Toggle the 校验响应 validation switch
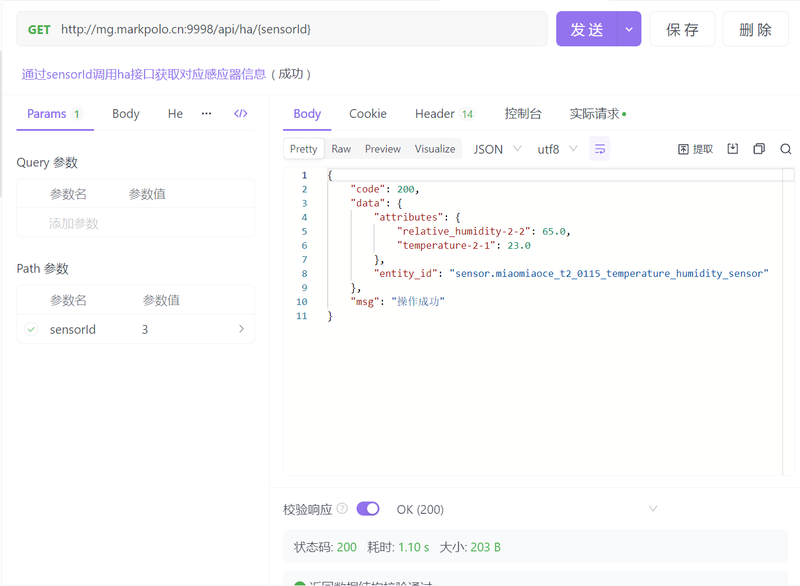The width and height of the screenshot is (800, 586). pos(368,509)
